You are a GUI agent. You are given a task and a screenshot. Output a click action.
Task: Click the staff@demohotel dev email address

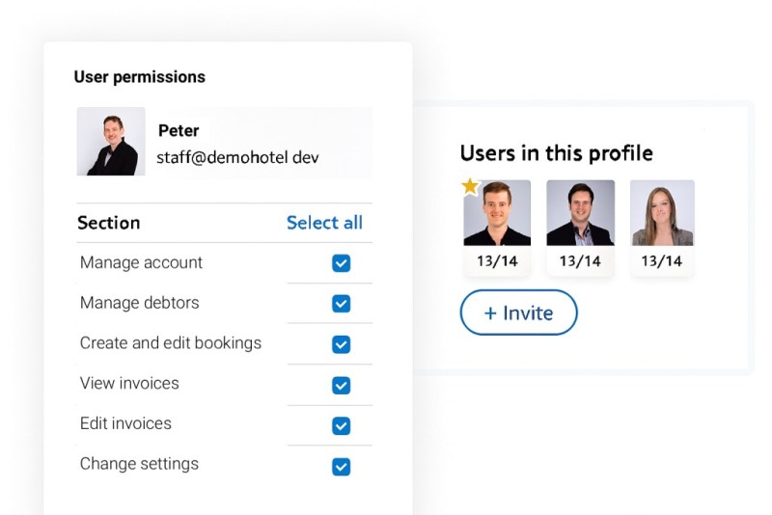237,157
